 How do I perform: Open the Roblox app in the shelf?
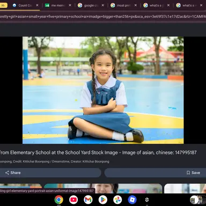(132, 200)
